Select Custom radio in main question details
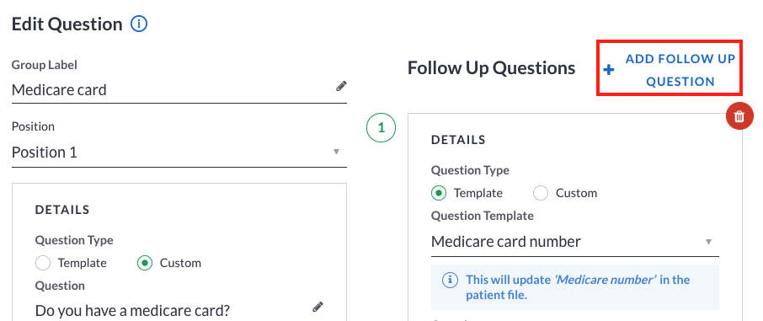The width and height of the screenshot is (763, 321). (x=145, y=263)
